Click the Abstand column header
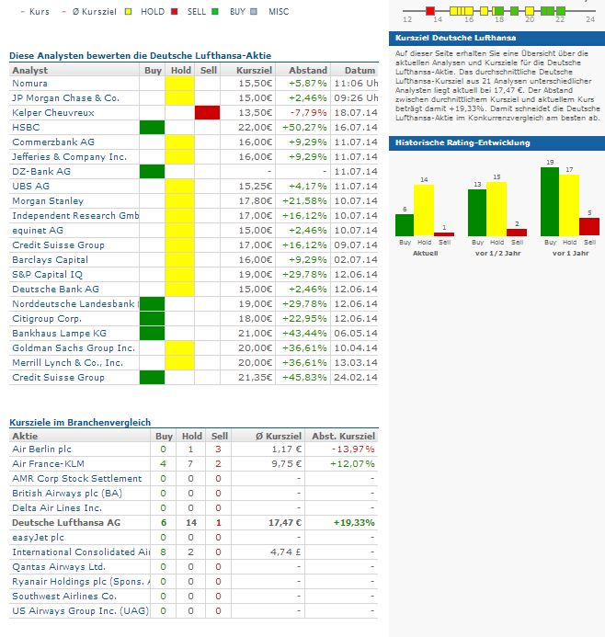This screenshot has height=637, width=605. tap(308, 70)
